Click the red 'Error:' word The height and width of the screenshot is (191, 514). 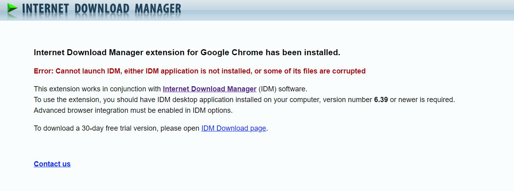(x=43, y=71)
